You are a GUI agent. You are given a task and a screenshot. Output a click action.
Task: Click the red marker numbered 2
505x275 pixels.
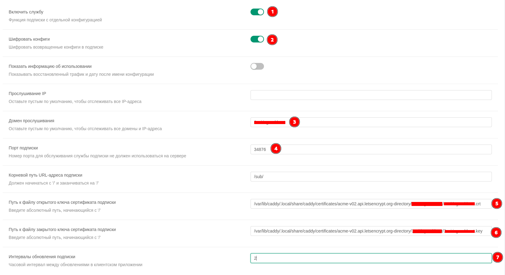pos(272,40)
